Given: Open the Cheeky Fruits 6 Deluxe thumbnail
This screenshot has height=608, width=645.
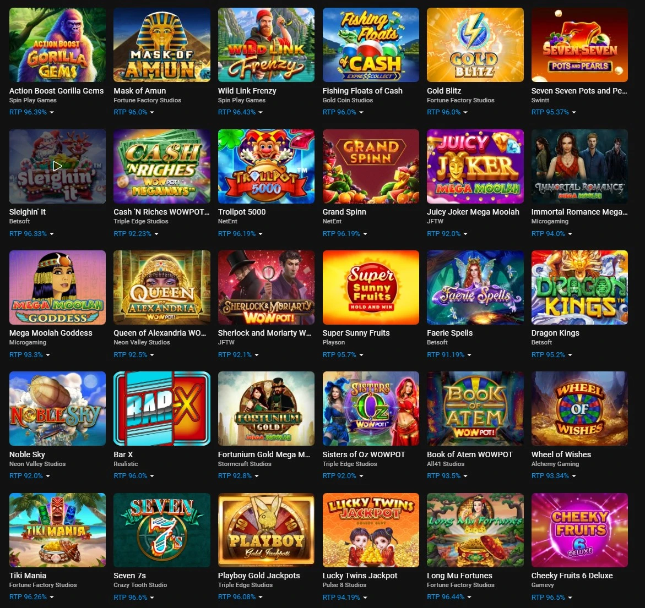Looking at the screenshot, I should pos(579,530).
